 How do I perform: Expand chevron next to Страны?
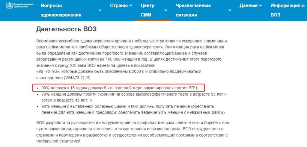pos(131,6)
